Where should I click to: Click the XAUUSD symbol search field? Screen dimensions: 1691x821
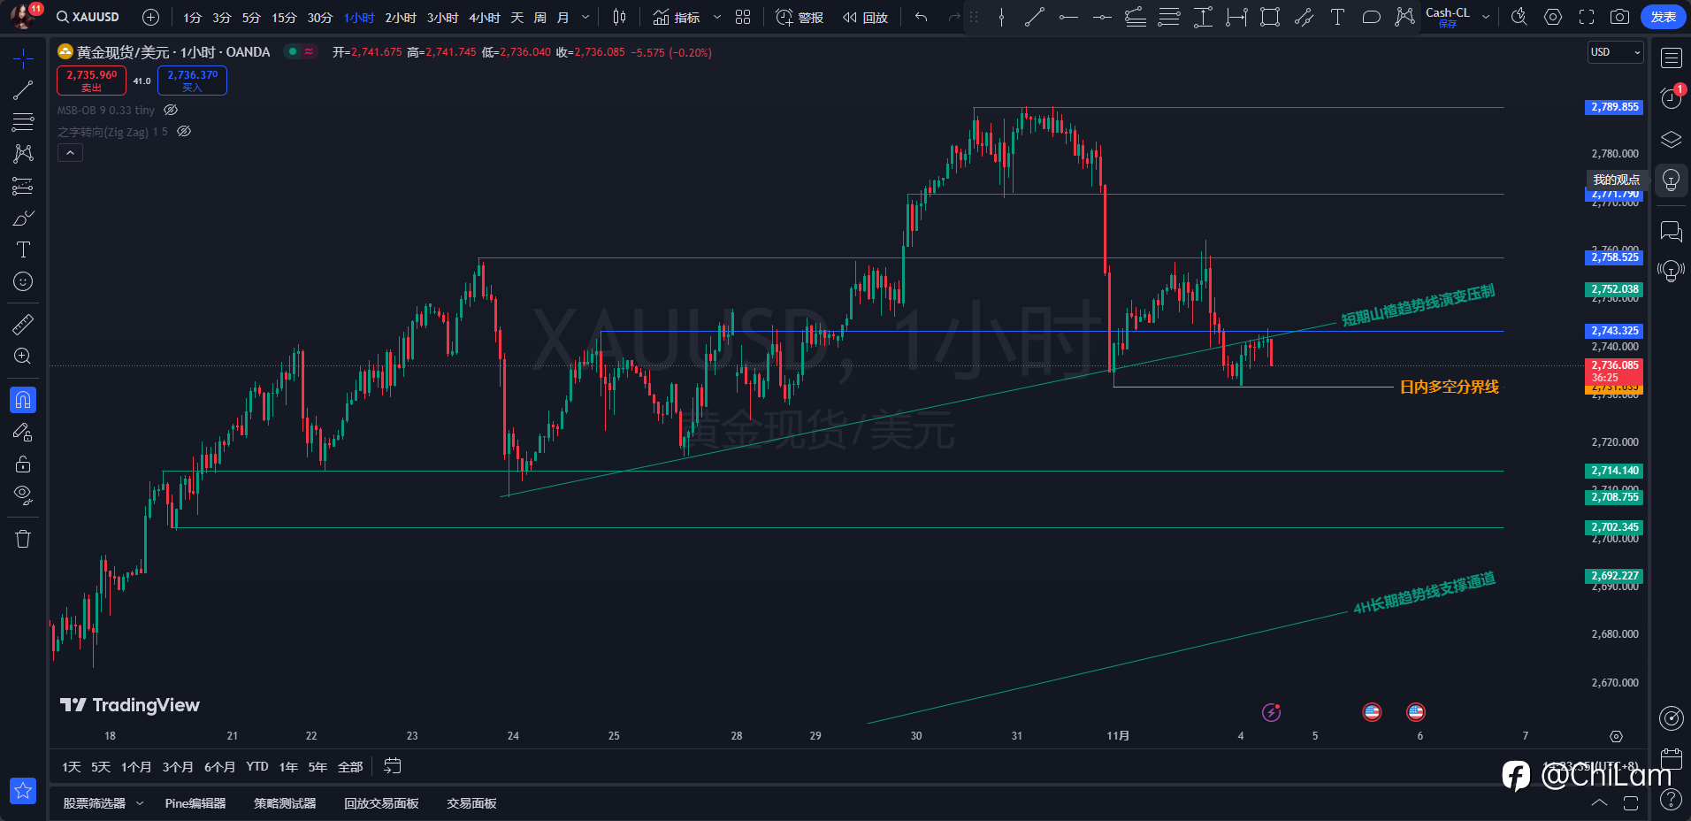tap(88, 17)
